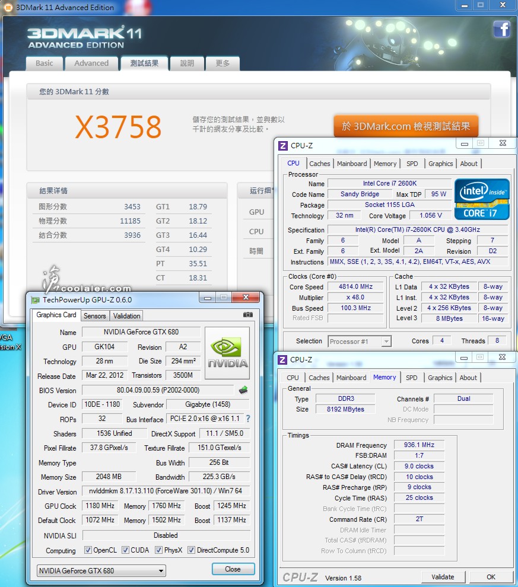This screenshot has height=587, width=518.
Task: Open the Processor #1 selection dropdown
Action: (x=360, y=341)
